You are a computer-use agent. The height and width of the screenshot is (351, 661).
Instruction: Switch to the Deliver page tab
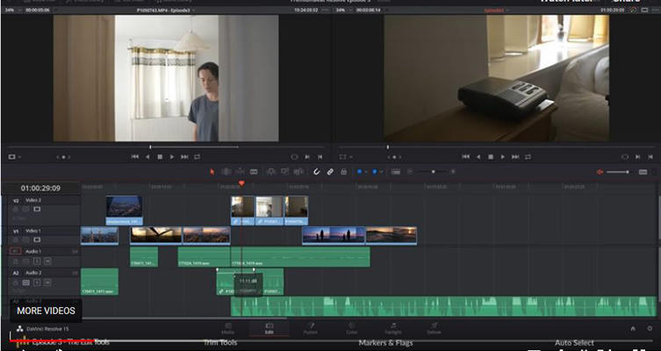[434, 328]
